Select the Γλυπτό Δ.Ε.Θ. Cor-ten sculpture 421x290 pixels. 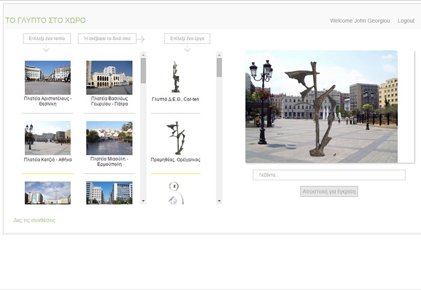point(175,77)
